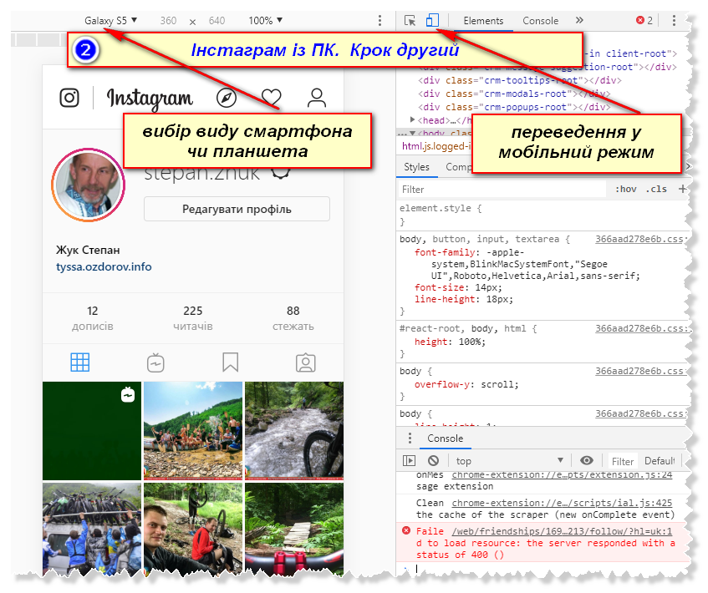Show more DevTools tabs chevron
The height and width of the screenshot is (593, 708).
click(579, 20)
